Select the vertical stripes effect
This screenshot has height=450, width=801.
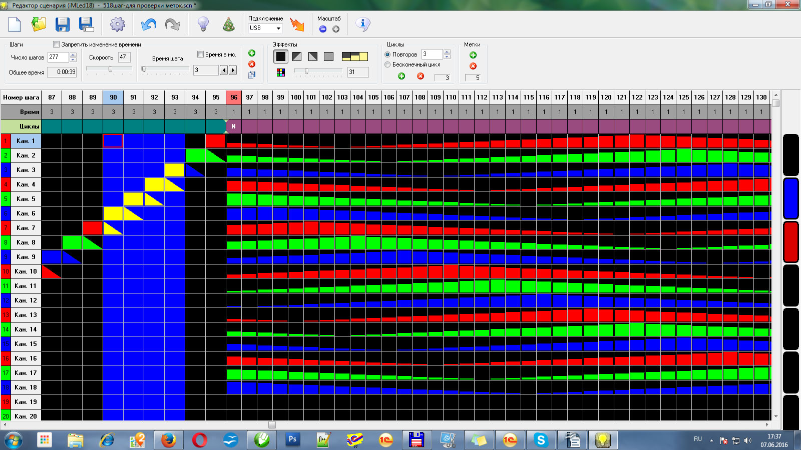coord(329,56)
